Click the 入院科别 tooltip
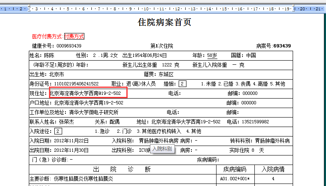Viewport: 326px width, 186px height. [162, 149]
